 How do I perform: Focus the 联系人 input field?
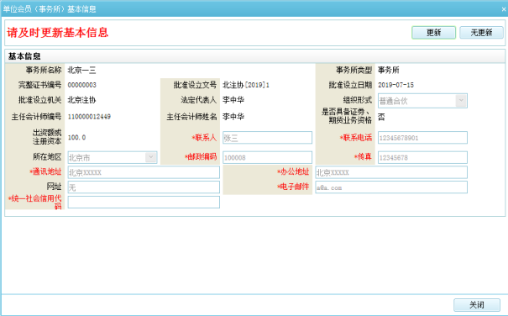coord(267,138)
